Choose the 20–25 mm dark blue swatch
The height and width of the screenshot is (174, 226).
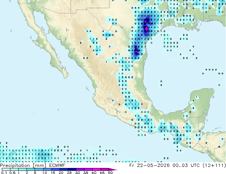(x=63, y=169)
